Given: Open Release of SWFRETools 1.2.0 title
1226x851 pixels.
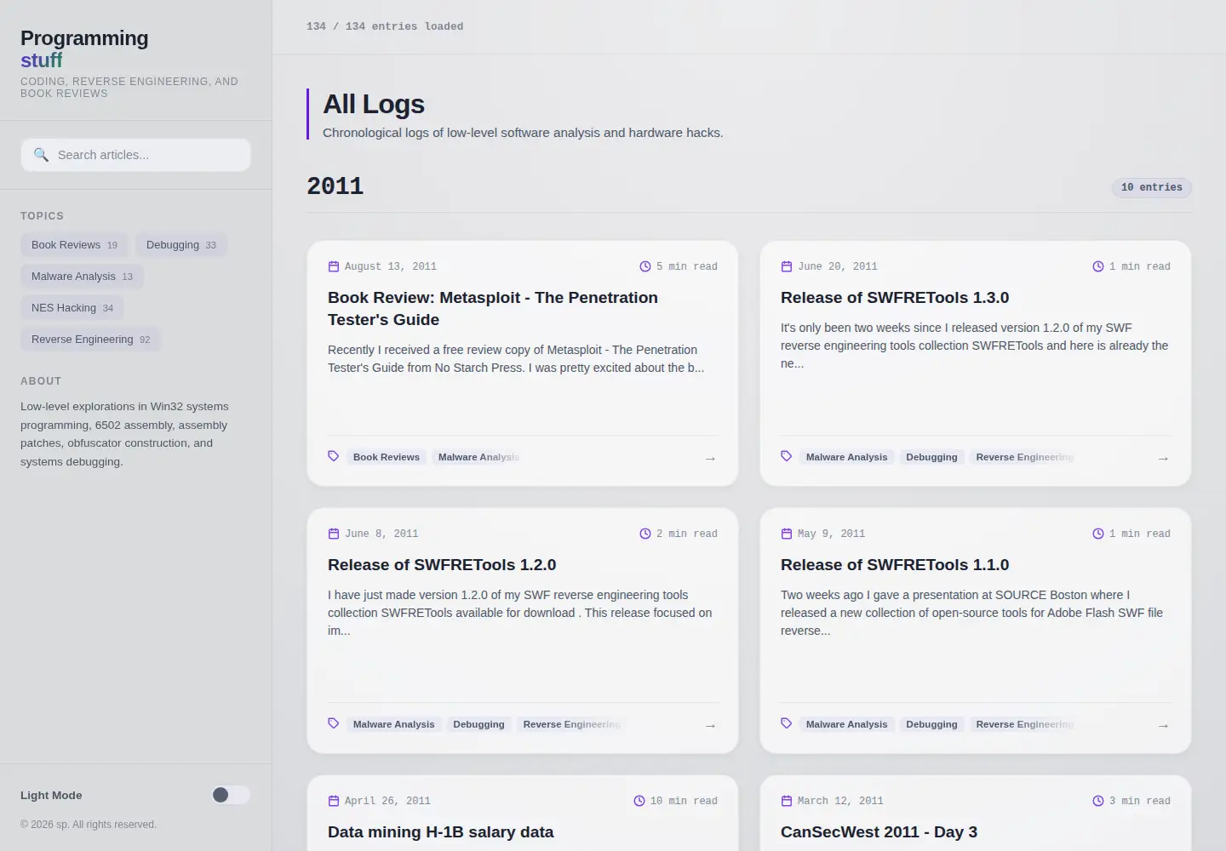Looking at the screenshot, I should 442,565.
